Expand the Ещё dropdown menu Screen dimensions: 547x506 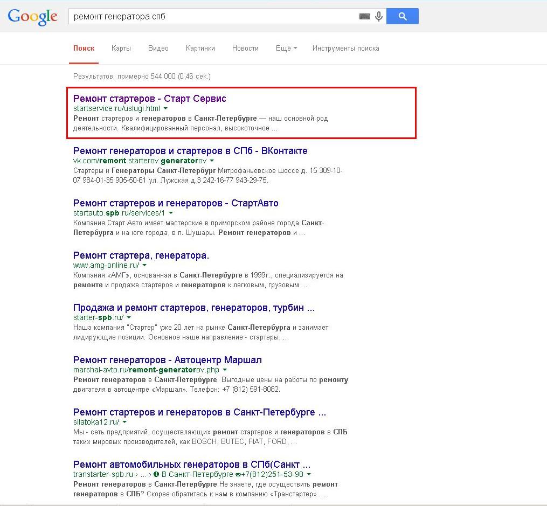point(286,48)
